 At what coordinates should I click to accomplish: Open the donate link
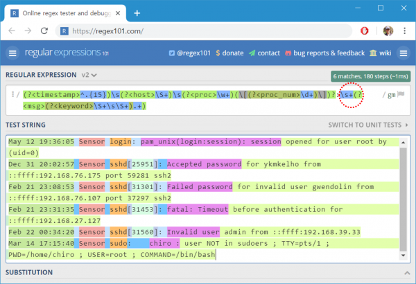[229, 53]
